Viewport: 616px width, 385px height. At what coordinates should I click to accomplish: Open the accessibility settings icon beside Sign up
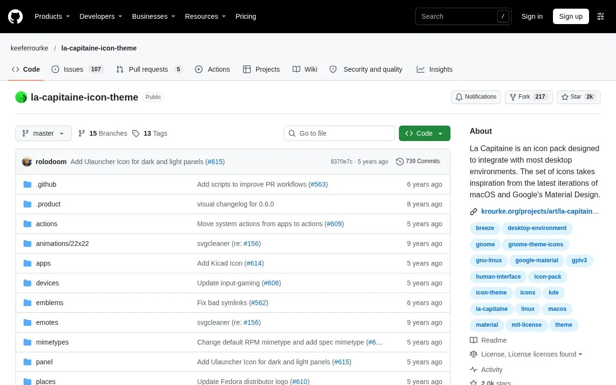601,16
